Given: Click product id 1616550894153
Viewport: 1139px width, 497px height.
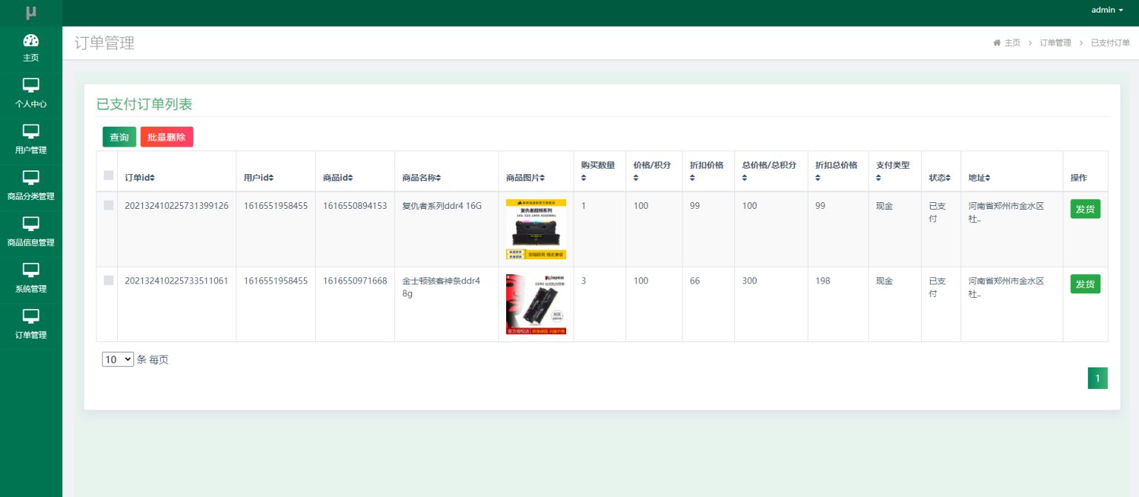Looking at the screenshot, I should coord(355,206).
